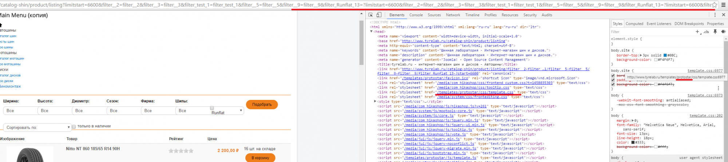728x162 pixels.
Task: Open the Network tab
Action: 453,15
